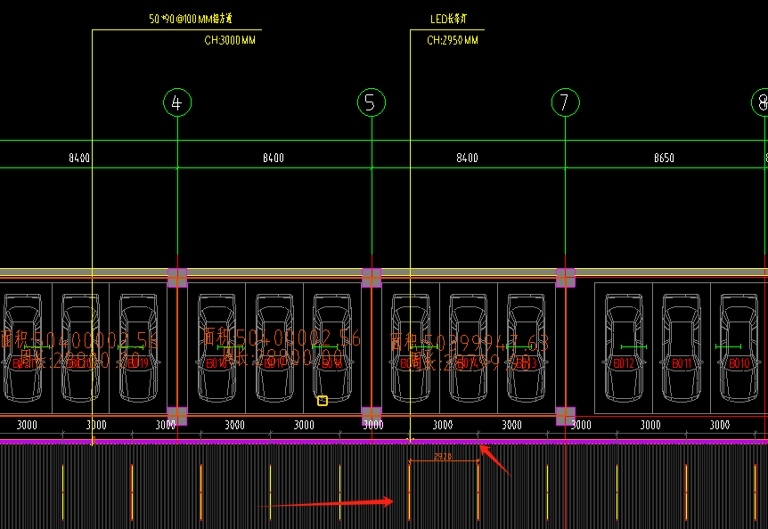Select the grid axis bubble numbered 5
The height and width of the screenshot is (529, 768).
click(372, 102)
